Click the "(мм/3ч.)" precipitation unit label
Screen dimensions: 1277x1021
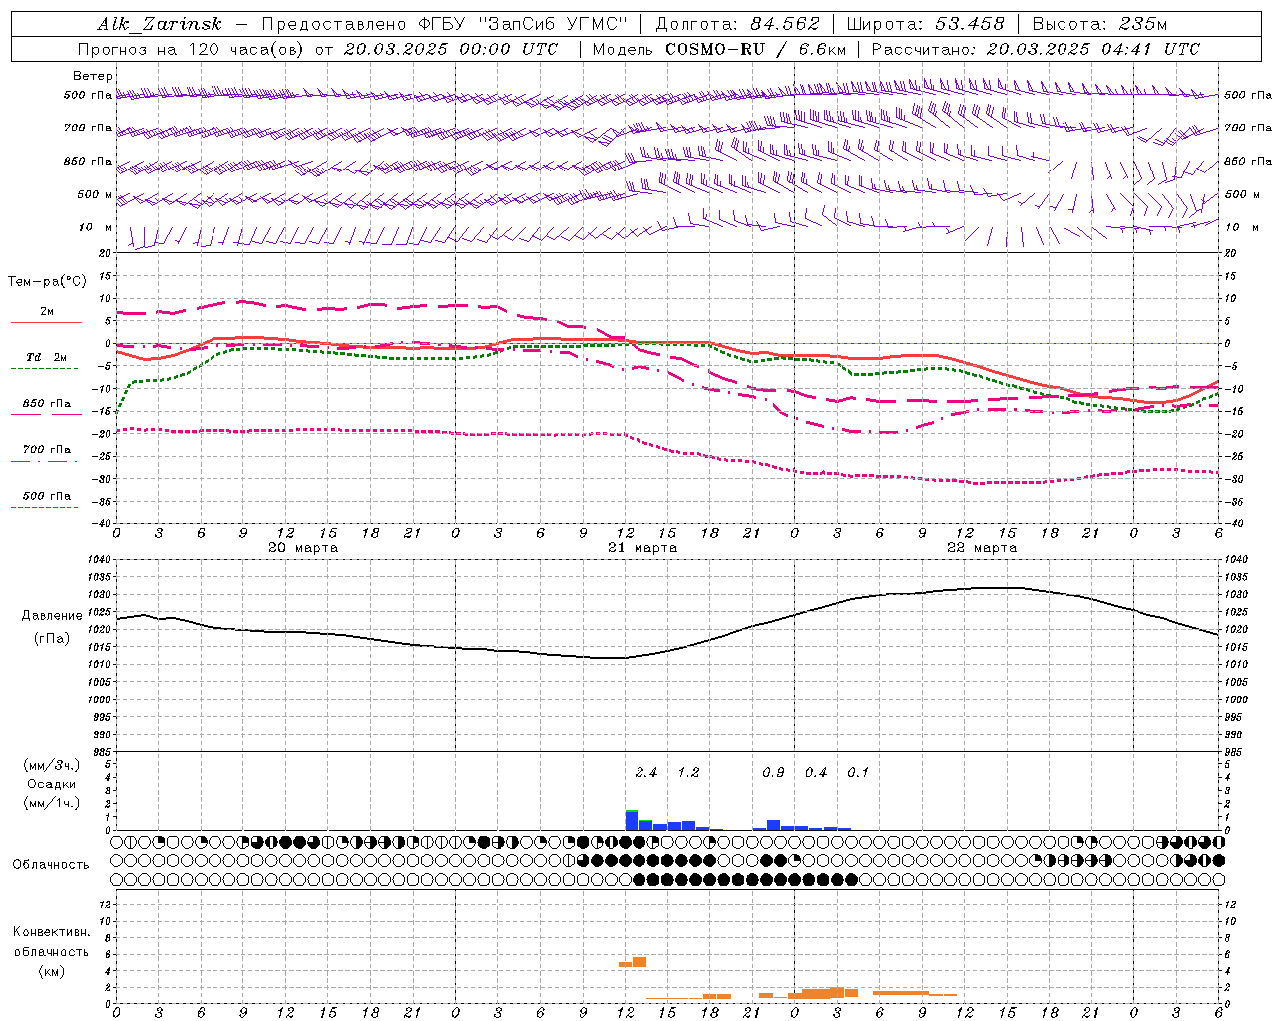pos(52,765)
